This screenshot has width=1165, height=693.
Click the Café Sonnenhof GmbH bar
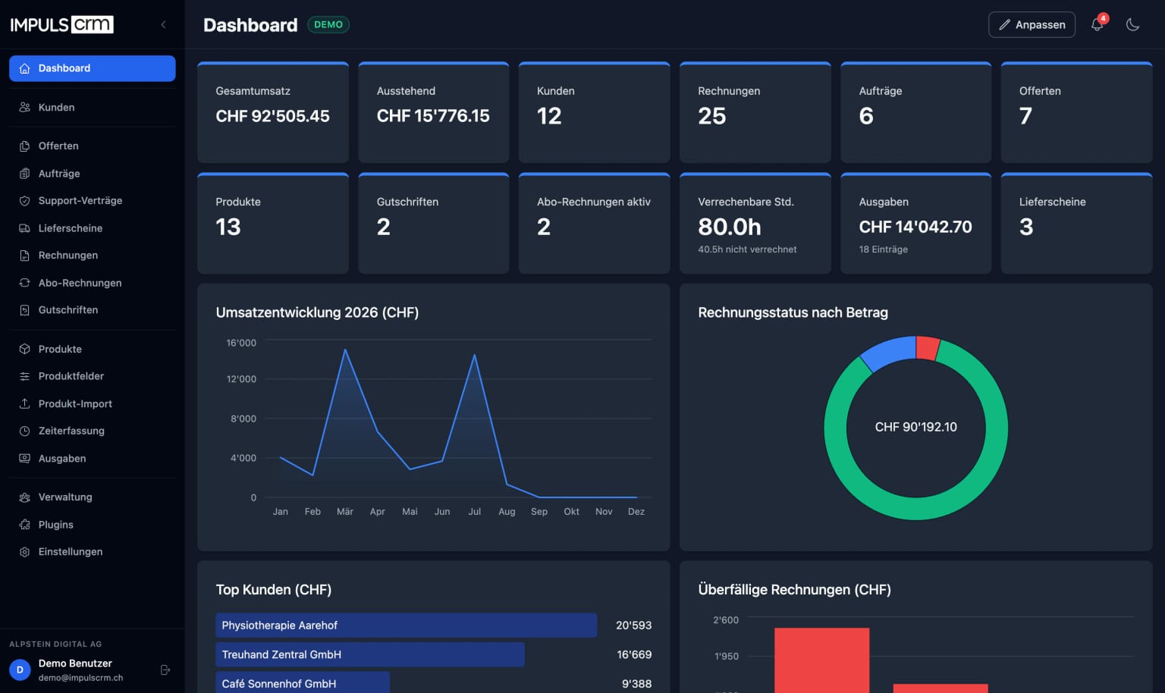[x=303, y=682]
